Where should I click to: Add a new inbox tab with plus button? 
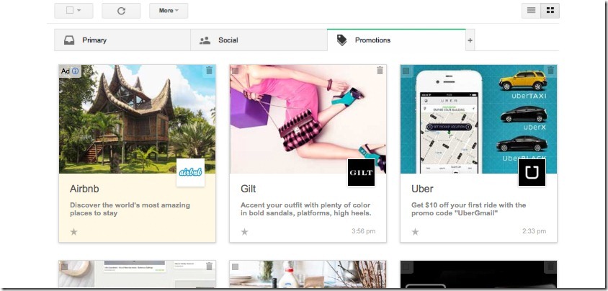(x=470, y=40)
